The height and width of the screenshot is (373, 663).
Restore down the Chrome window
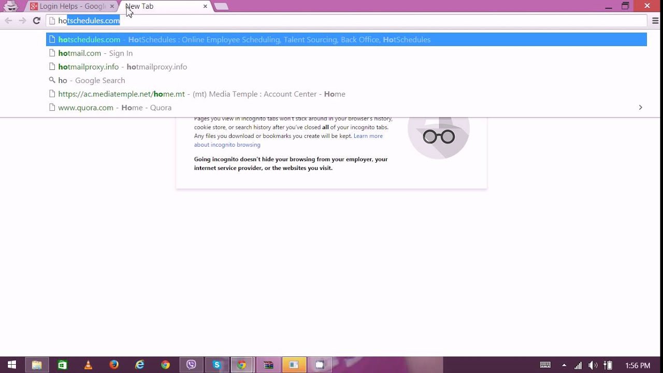point(625,6)
